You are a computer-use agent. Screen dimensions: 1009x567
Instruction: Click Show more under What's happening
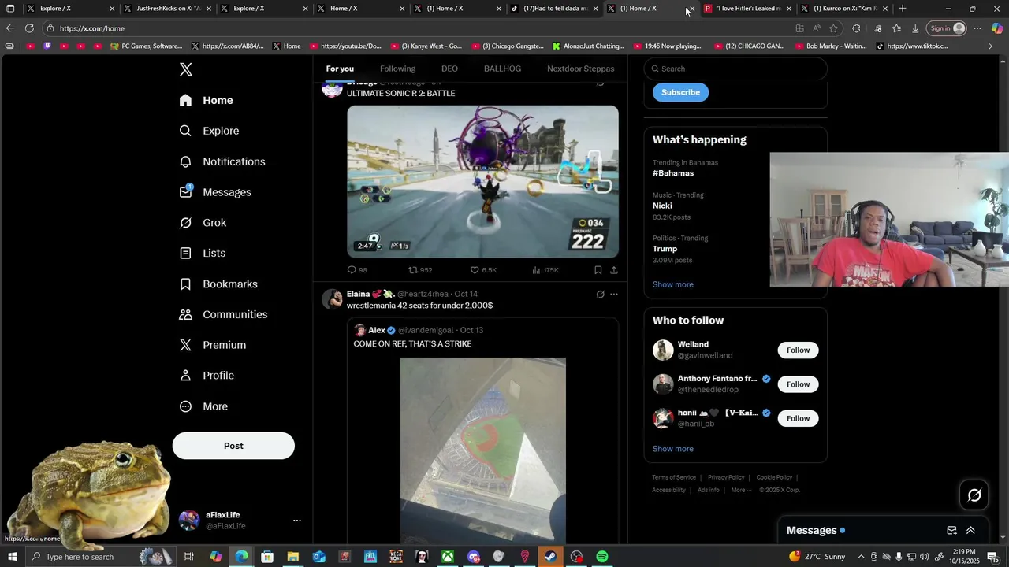point(672,284)
